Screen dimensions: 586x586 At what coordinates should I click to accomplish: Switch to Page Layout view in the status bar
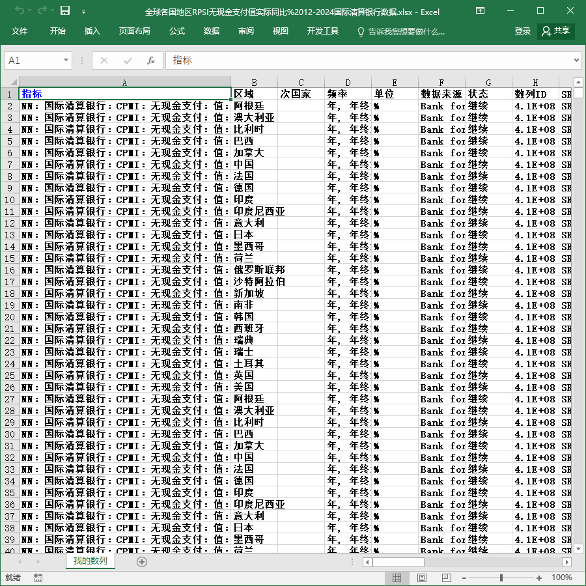click(x=421, y=578)
